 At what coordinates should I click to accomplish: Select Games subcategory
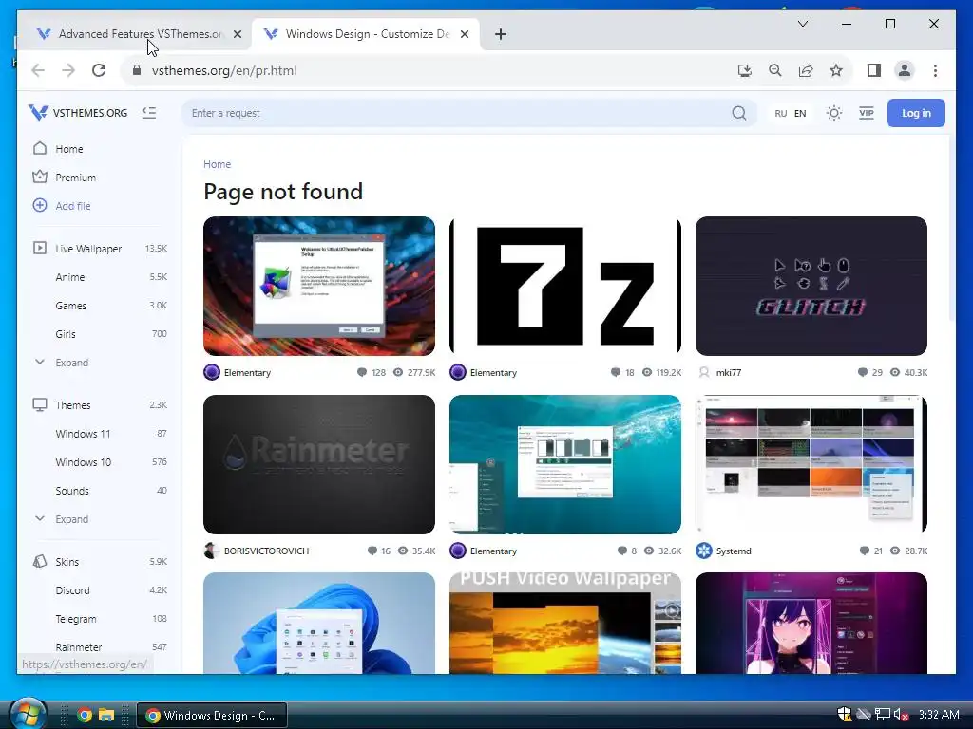pos(70,306)
